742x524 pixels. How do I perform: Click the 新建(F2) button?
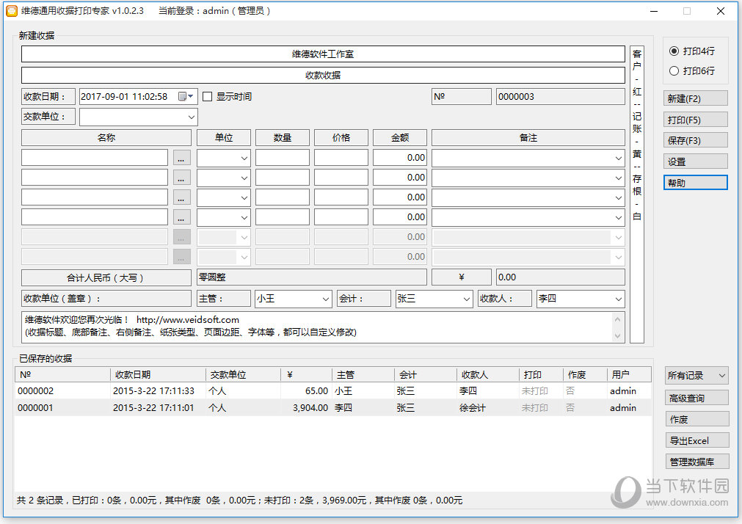pos(696,98)
